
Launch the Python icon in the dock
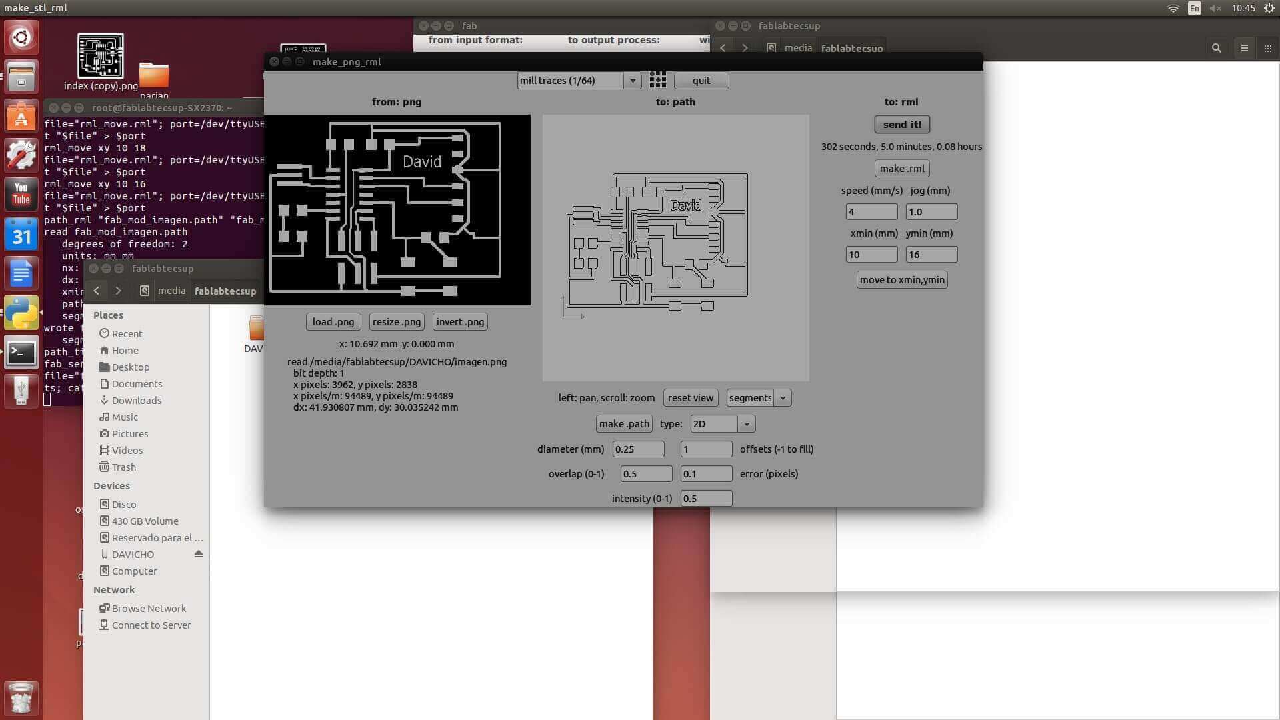coord(21,313)
